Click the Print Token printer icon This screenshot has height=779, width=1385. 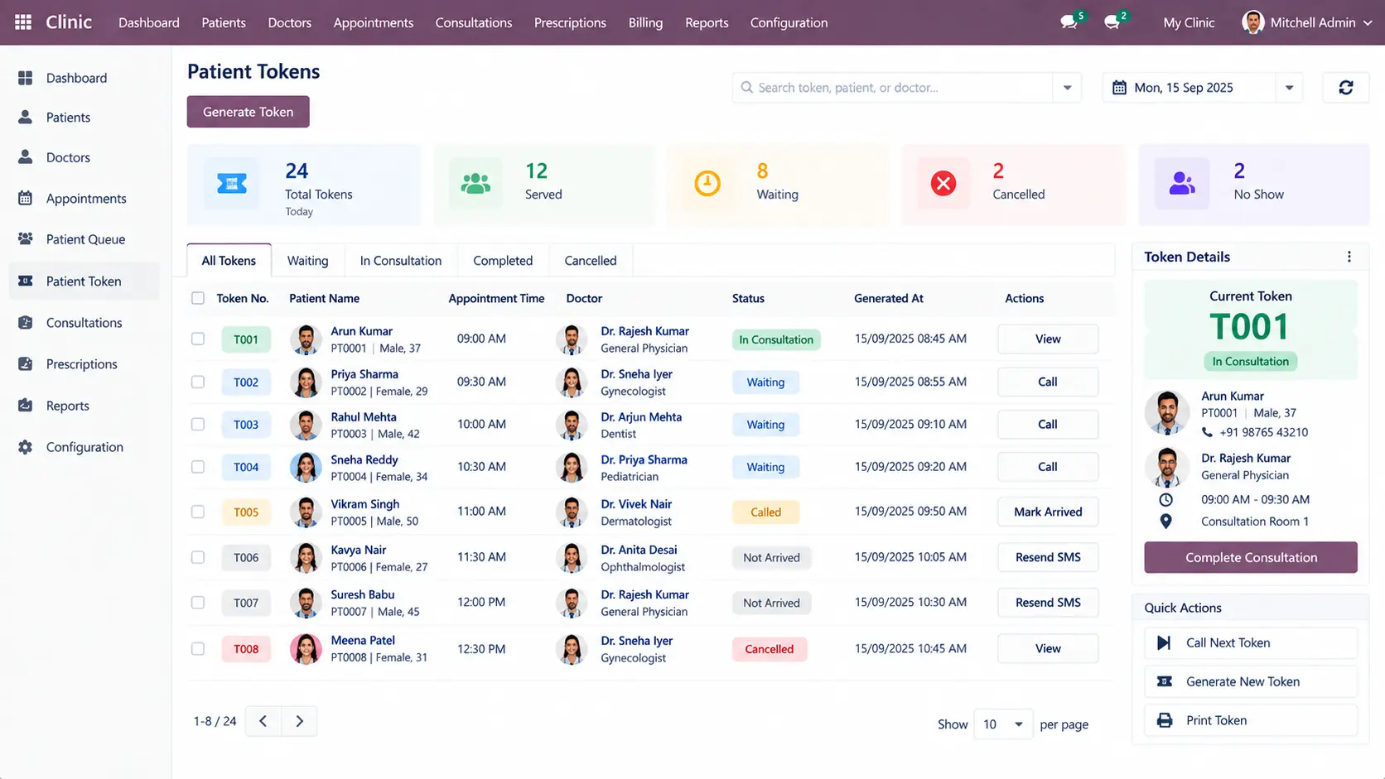(1164, 720)
